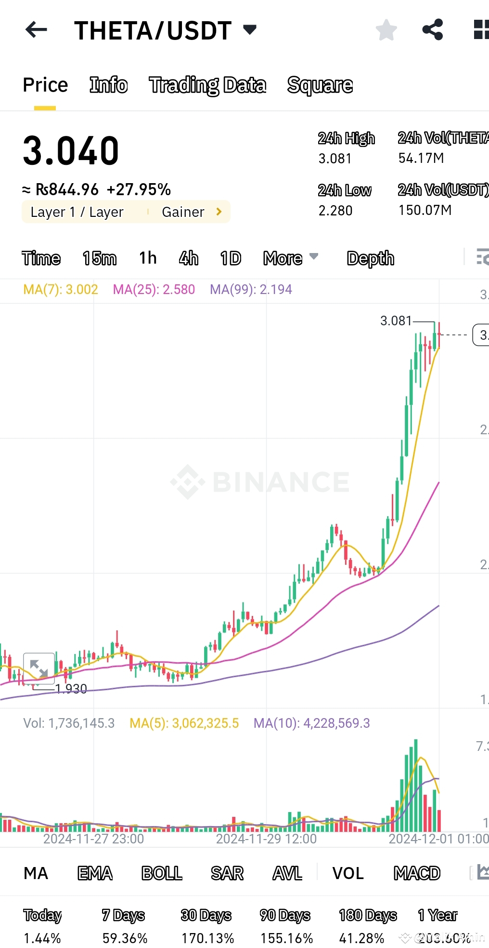Open the Square tab
Screen dimensions: 489x948
coord(320,85)
